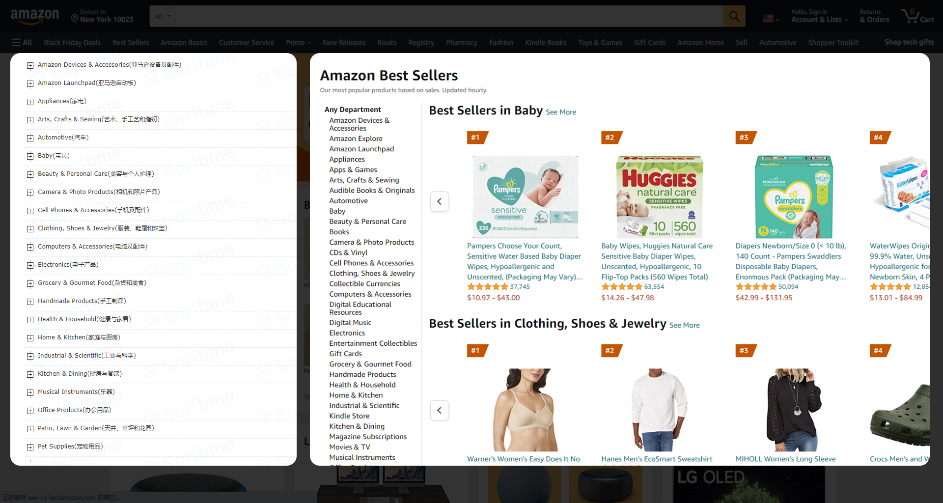Open Pampers sensitive wipes product image
943x503 pixels.
click(x=525, y=196)
